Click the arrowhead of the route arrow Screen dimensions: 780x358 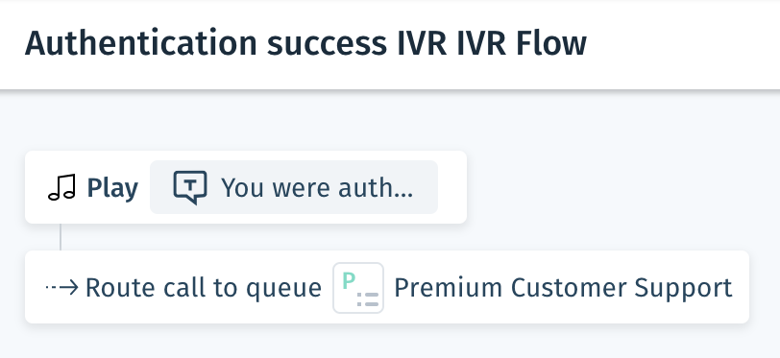coord(72,287)
